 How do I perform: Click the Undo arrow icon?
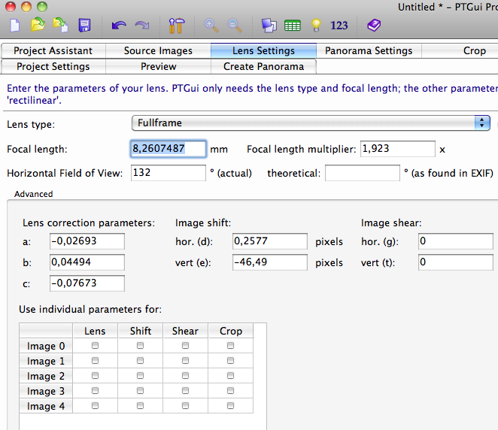[x=118, y=26]
